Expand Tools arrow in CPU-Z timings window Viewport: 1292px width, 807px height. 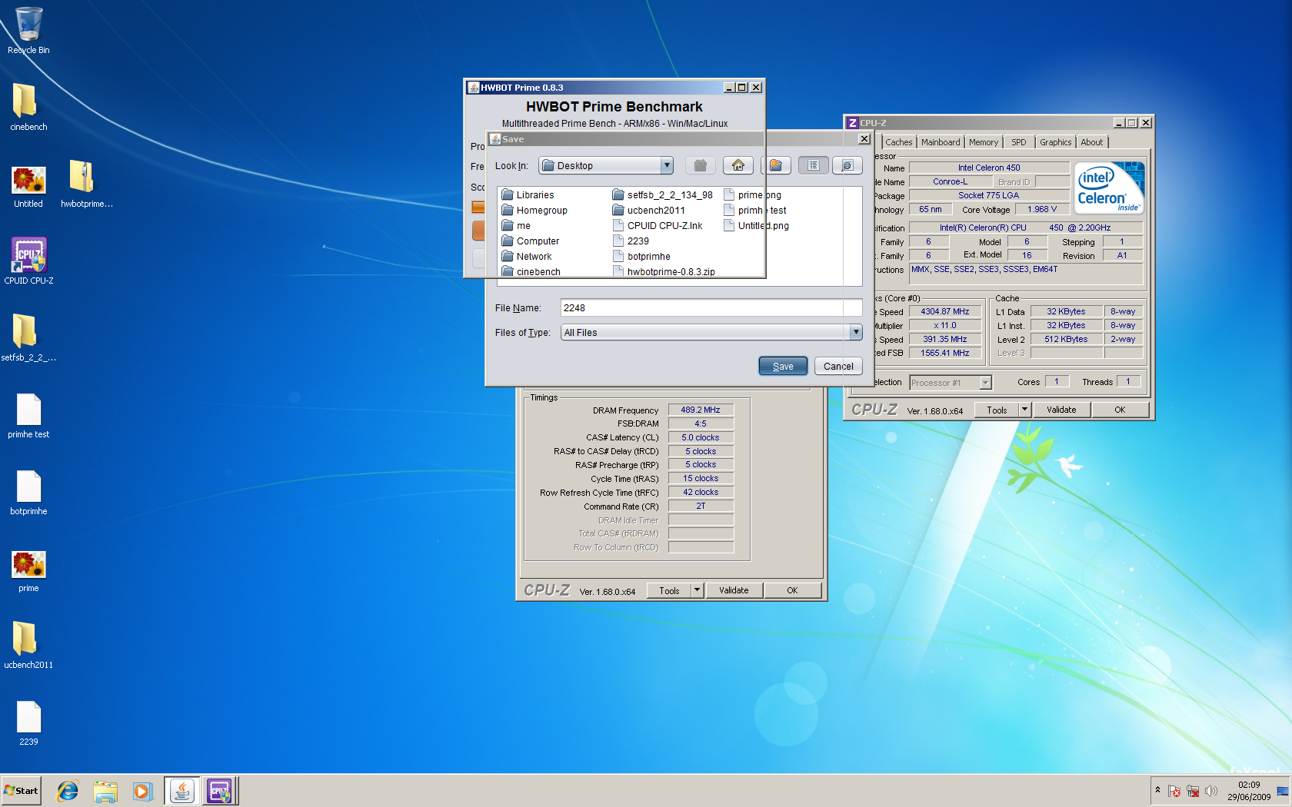coord(697,590)
